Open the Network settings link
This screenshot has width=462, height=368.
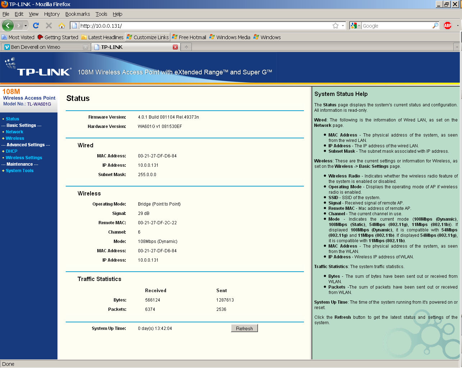coord(14,132)
